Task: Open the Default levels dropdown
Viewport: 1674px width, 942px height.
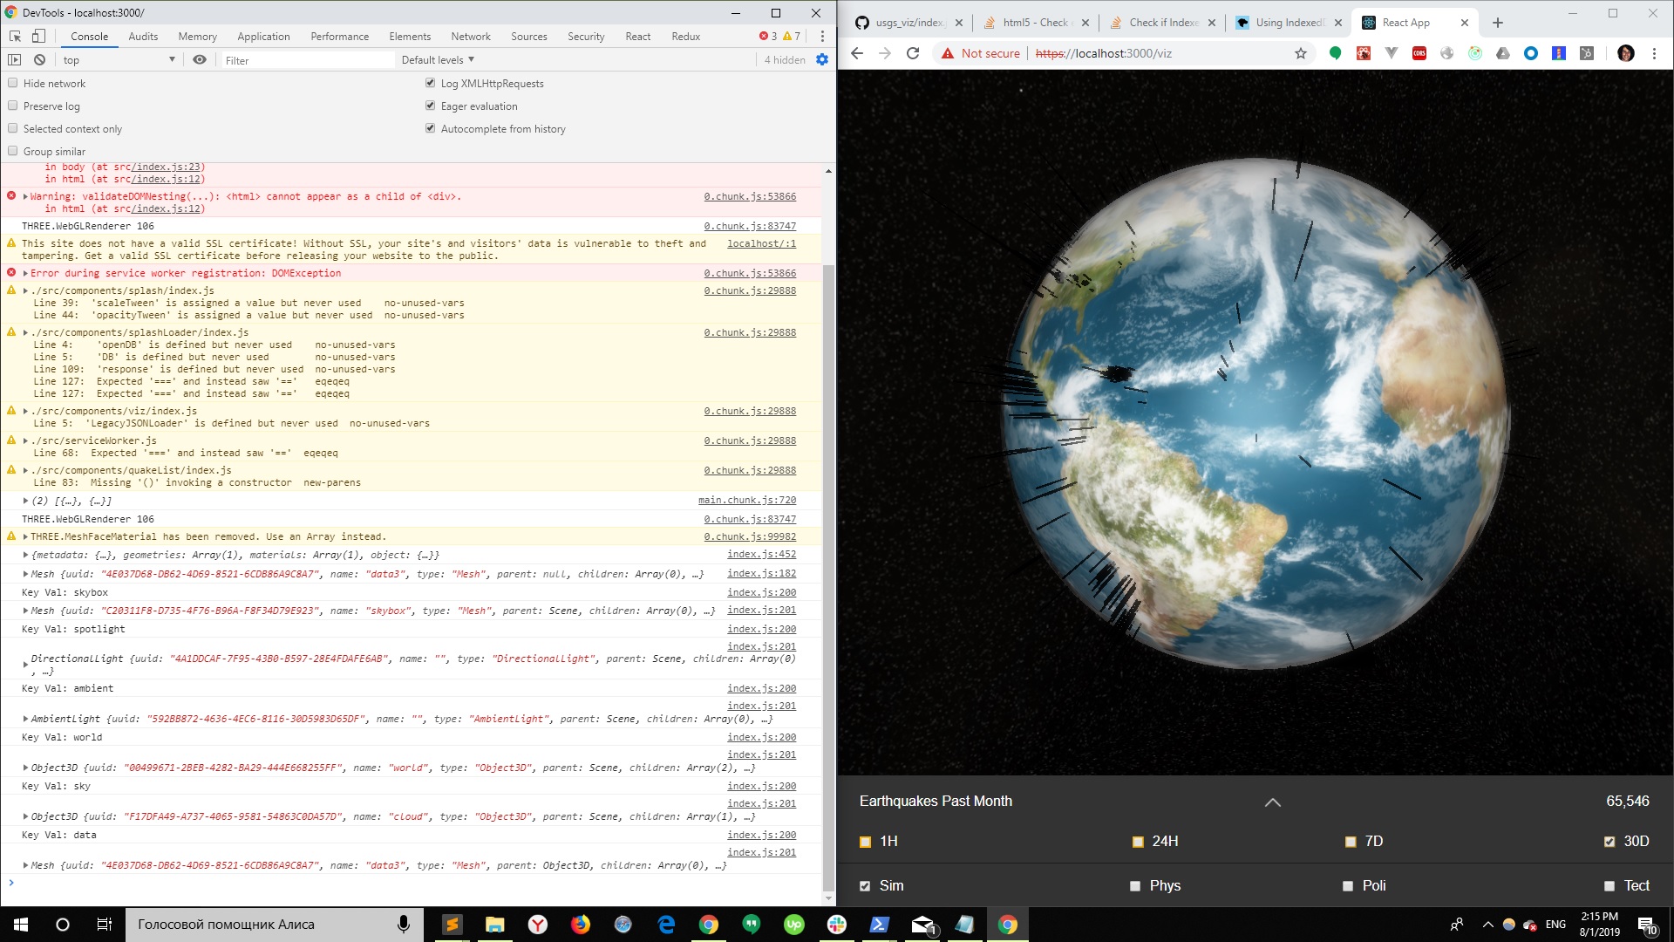Action: coord(438,59)
